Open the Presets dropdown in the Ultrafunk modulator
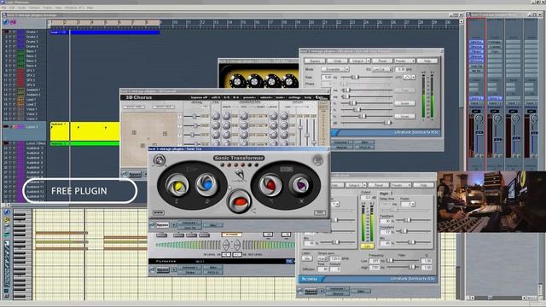Image resolution: width=546 pixels, height=307 pixels. coord(404,61)
